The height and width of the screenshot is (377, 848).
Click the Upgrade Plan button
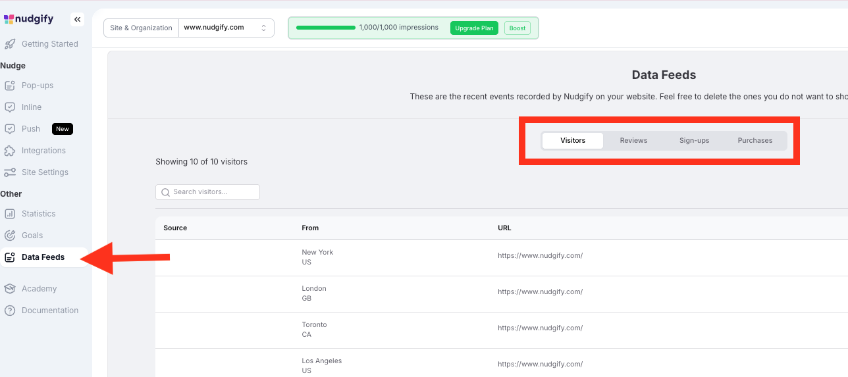coord(474,28)
